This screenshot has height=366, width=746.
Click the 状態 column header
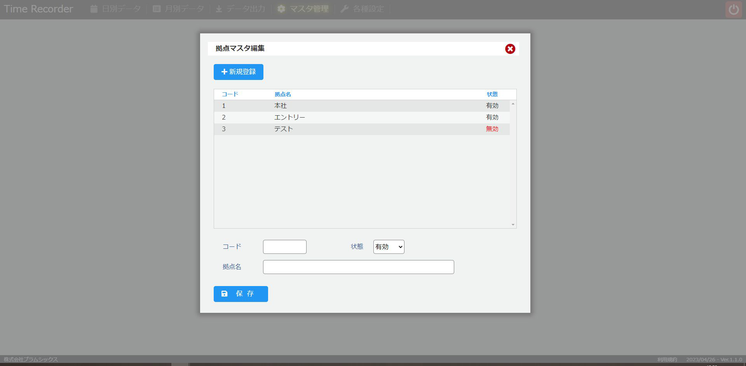(x=492, y=94)
